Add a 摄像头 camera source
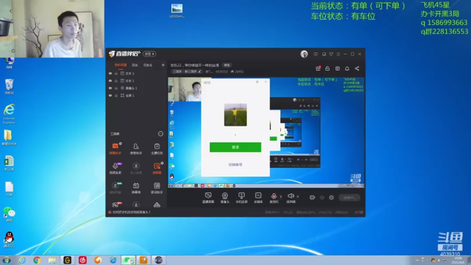Viewport: 471px width, 265px height. pyautogui.click(x=225, y=198)
